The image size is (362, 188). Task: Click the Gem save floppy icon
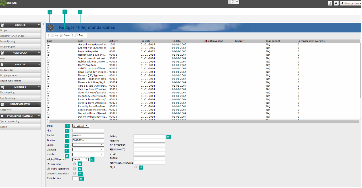61,36
